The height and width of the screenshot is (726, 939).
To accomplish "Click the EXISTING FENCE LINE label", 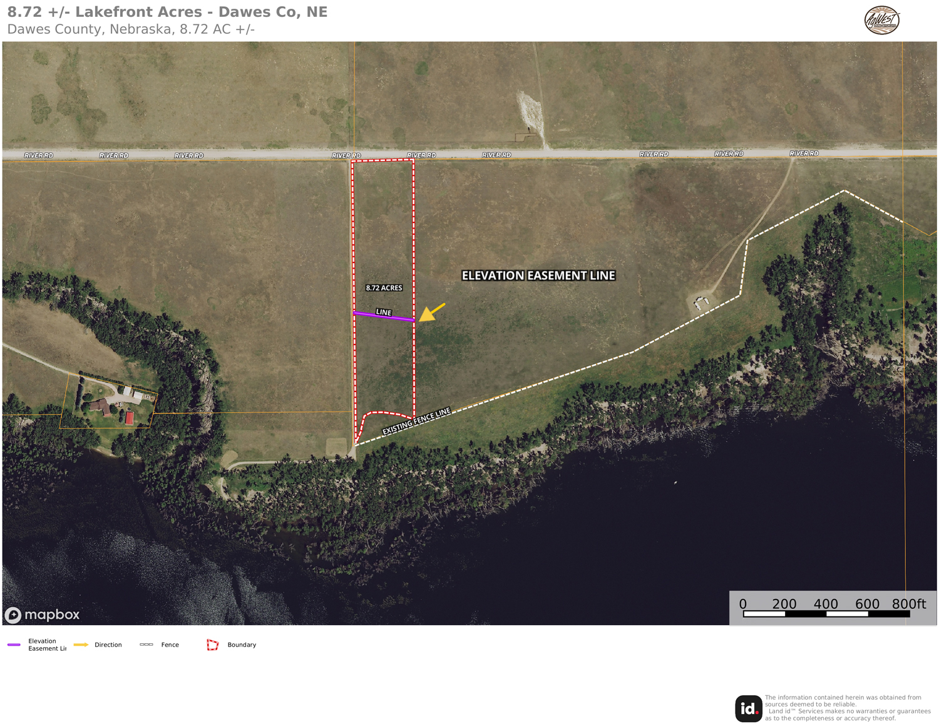I will 416,421.
